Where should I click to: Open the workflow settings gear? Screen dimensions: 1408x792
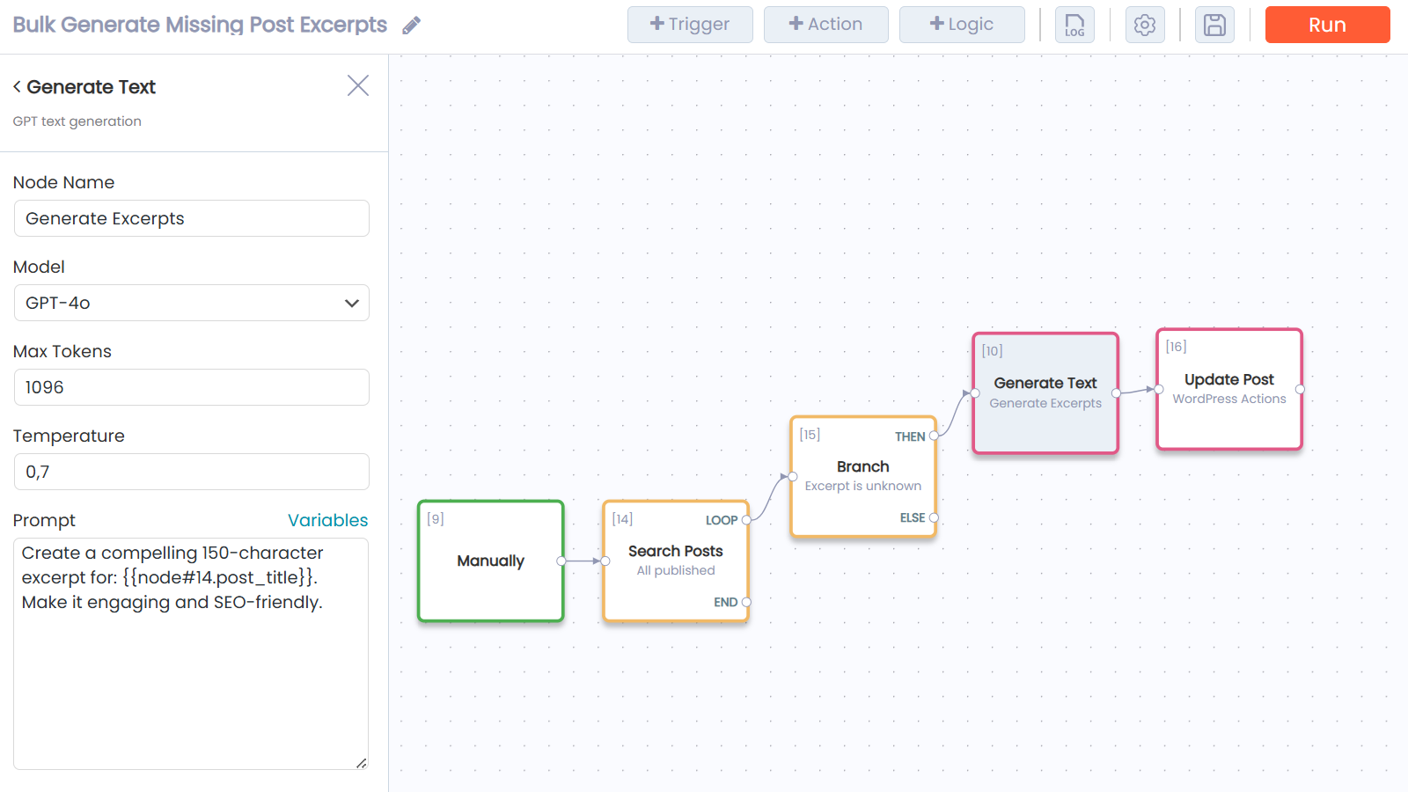coord(1145,25)
